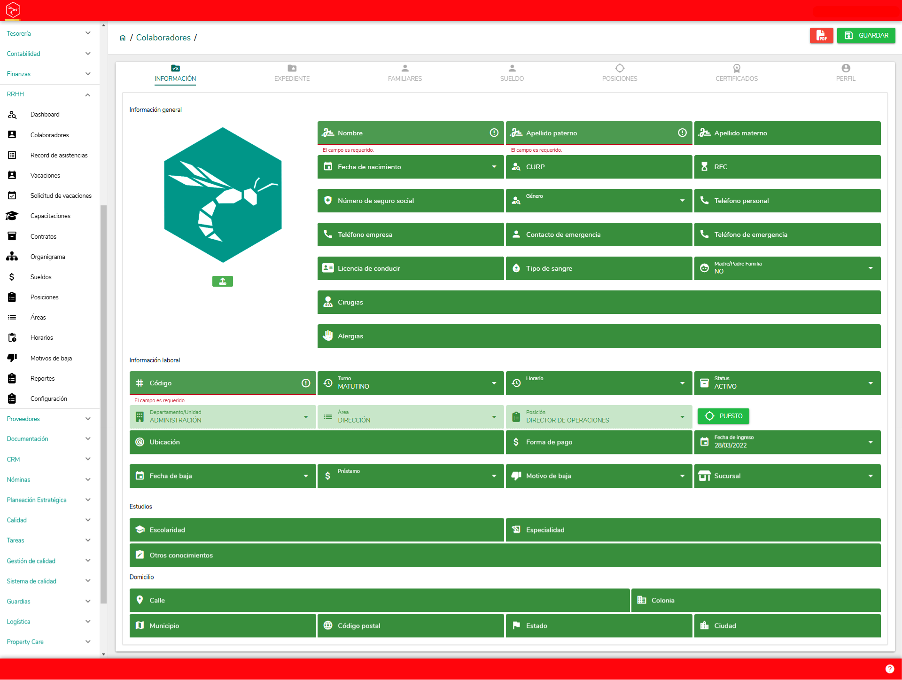Click the app logo in top bar
Image resolution: width=902 pixels, height=680 pixels.
[13, 9]
